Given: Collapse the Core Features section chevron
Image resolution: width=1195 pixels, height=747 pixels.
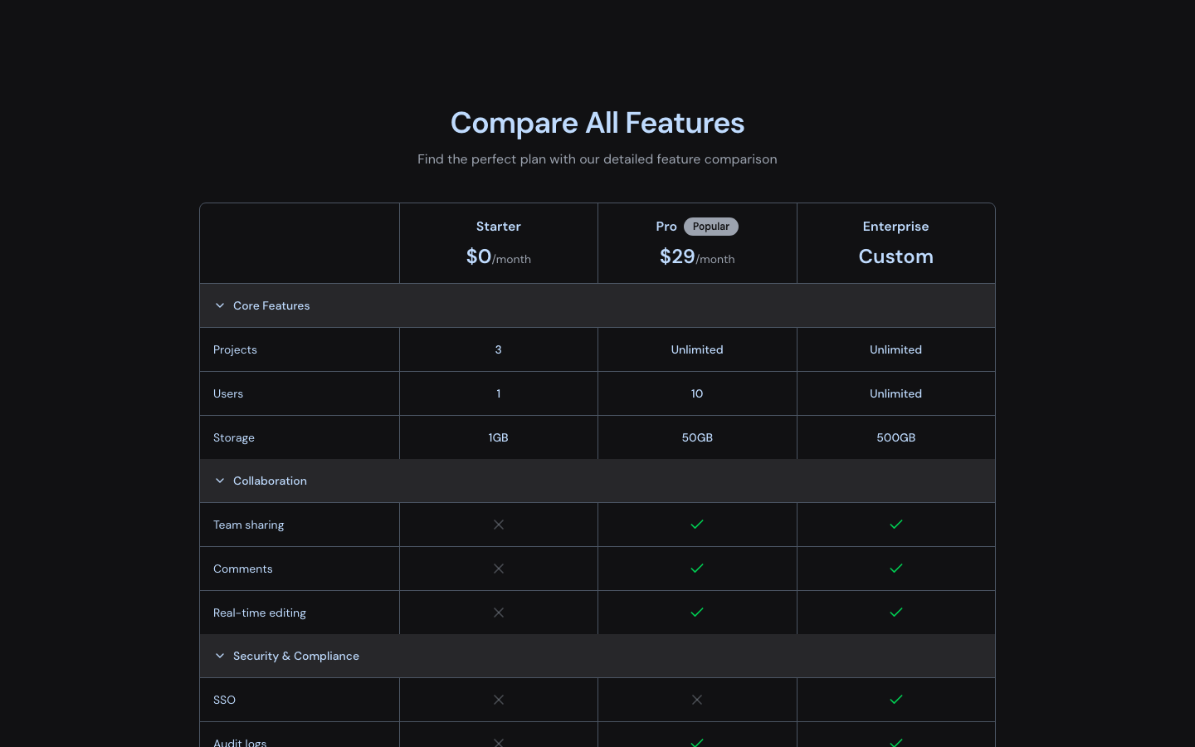Looking at the screenshot, I should [x=220, y=305].
